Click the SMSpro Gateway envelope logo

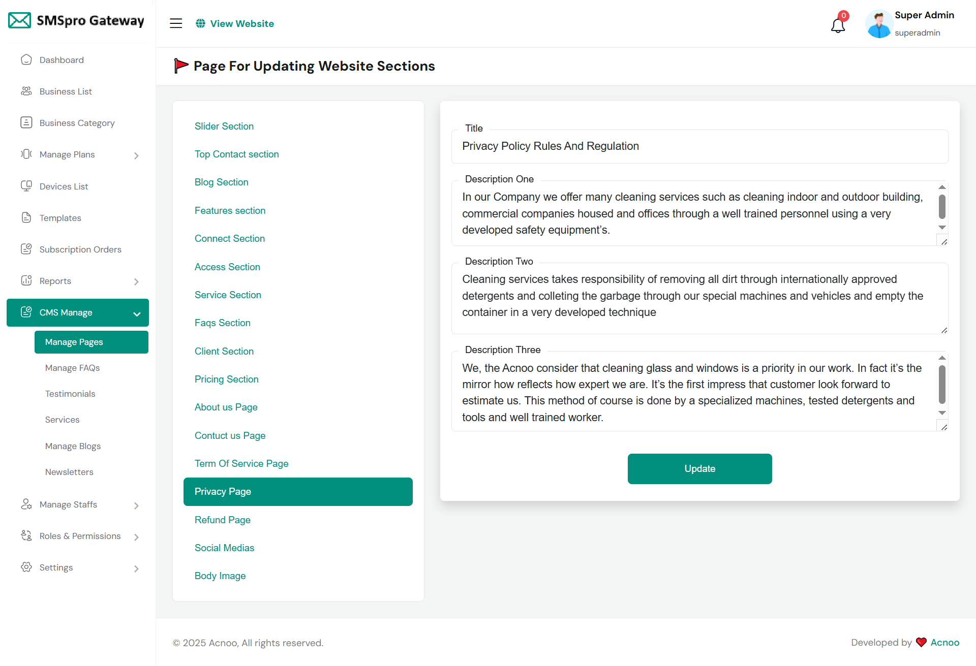point(20,20)
